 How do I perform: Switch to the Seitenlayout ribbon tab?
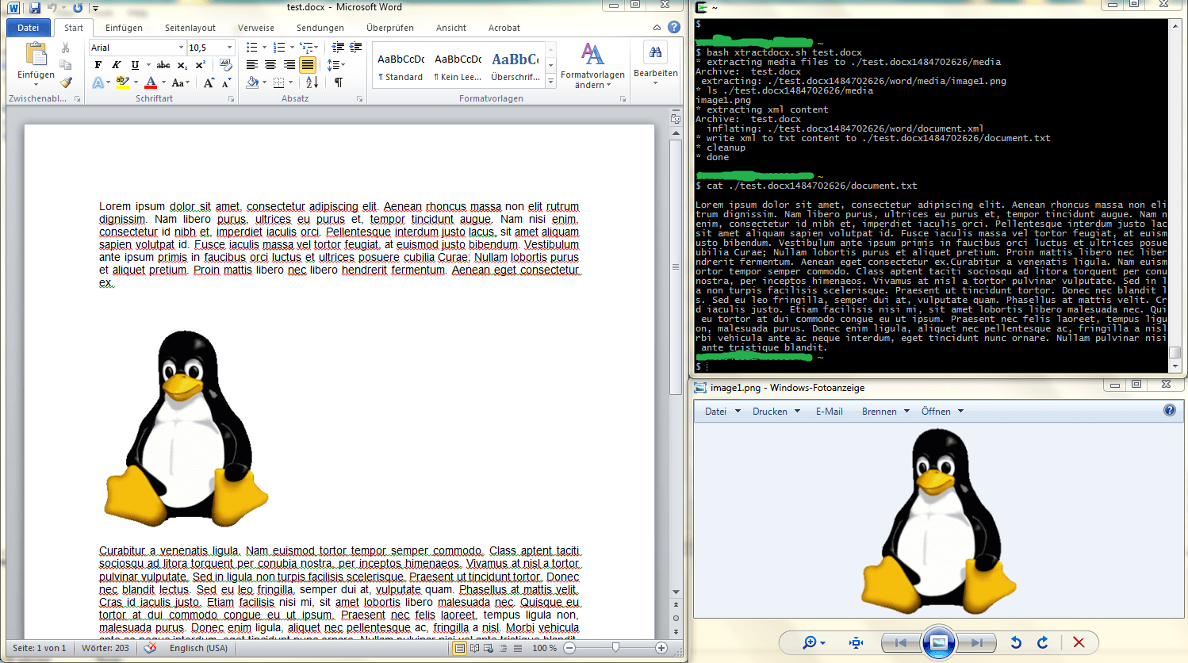190,28
